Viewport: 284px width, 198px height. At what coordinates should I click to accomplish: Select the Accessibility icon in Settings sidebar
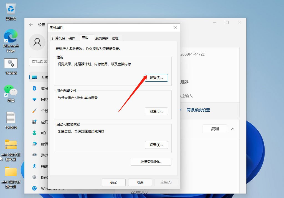[x=34, y=166]
